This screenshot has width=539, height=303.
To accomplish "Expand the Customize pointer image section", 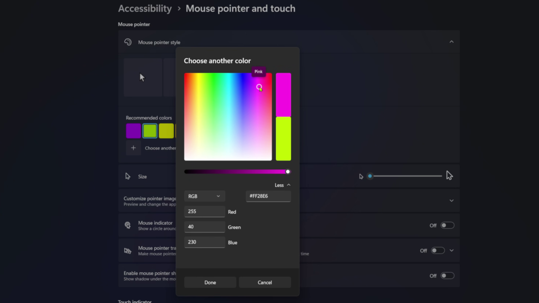I will point(451,200).
